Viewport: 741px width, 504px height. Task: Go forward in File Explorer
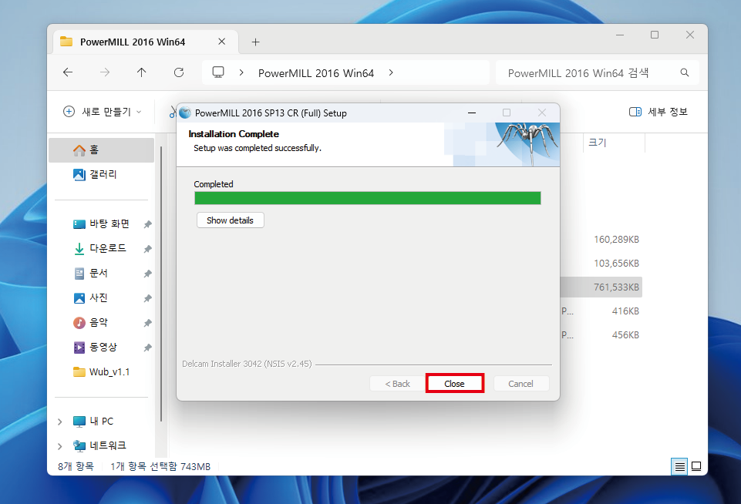pyautogui.click(x=105, y=72)
